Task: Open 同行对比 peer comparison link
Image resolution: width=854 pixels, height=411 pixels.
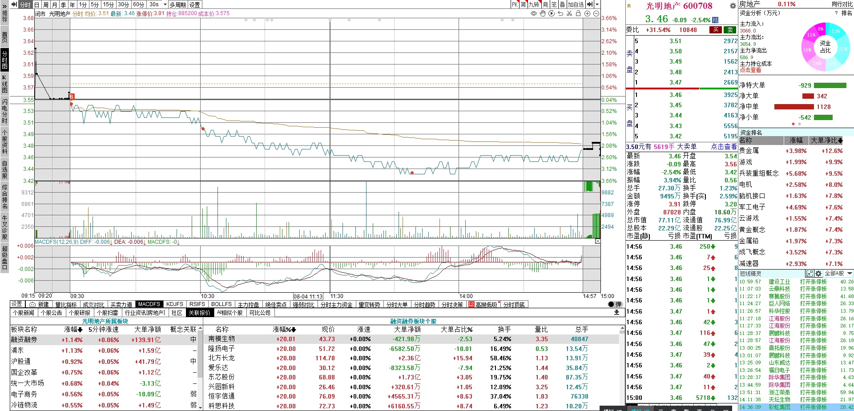Action: [842, 4]
